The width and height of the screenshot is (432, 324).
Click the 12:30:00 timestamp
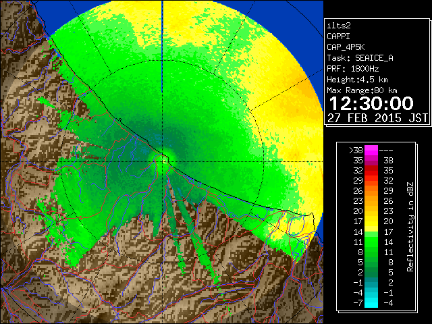[371, 103]
